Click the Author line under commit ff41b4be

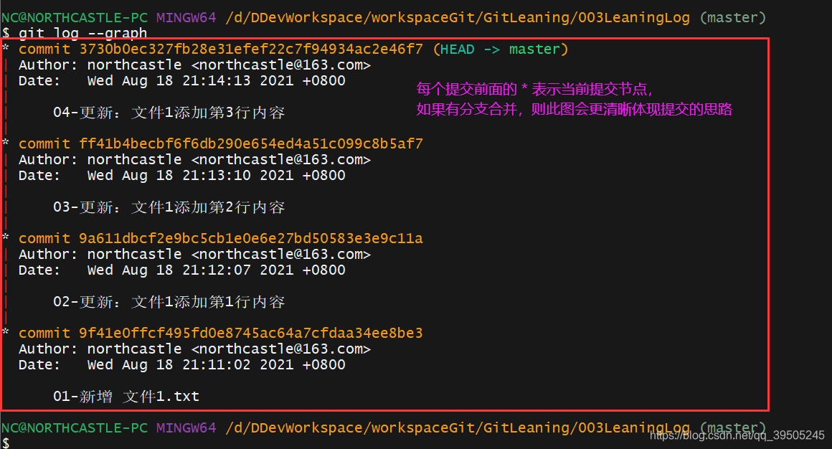(195, 160)
